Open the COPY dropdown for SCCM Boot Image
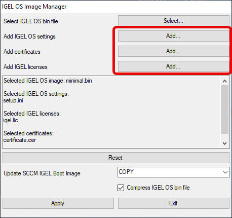 pyautogui.click(x=174, y=172)
